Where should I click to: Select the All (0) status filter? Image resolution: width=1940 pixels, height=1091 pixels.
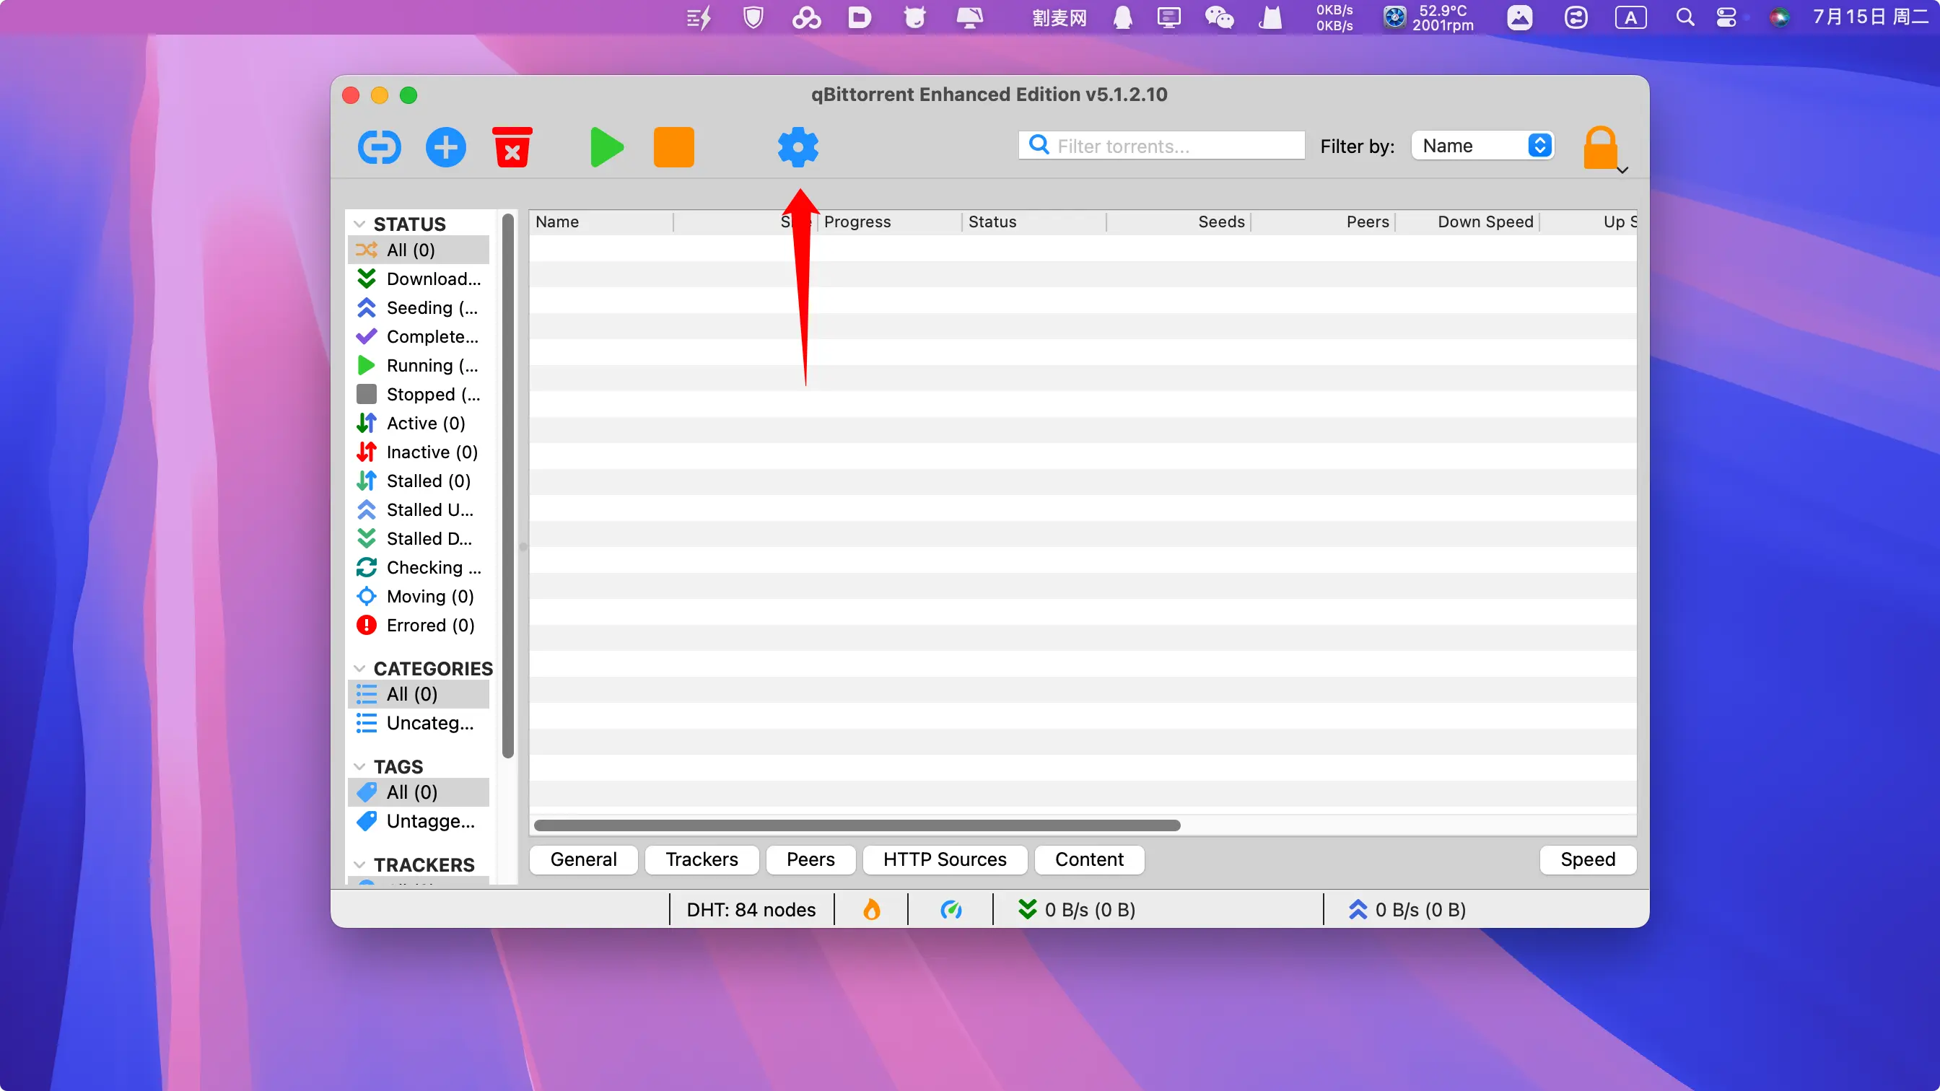(x=419, y=250)
